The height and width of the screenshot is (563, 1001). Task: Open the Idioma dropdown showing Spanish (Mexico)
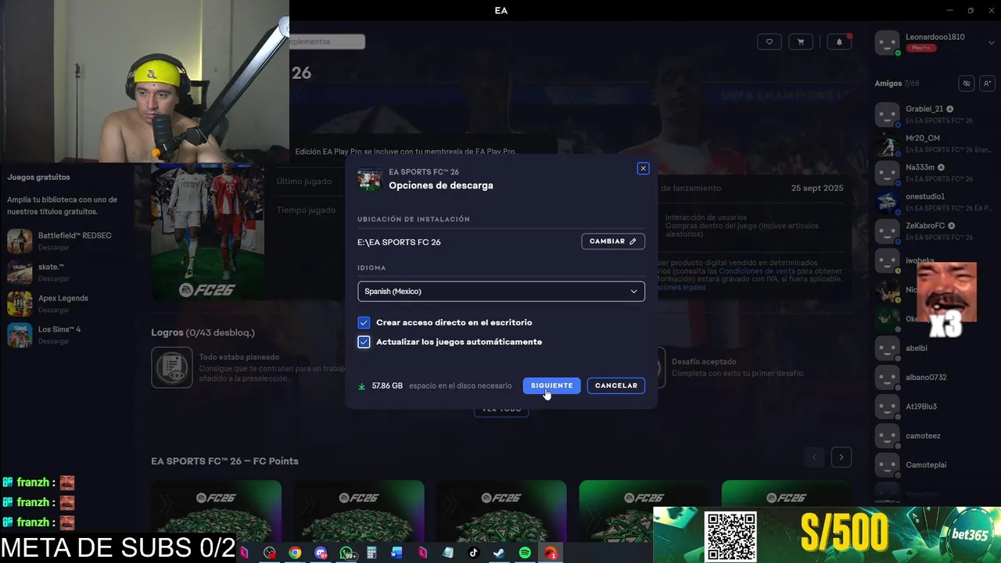[x=501, y=291]
